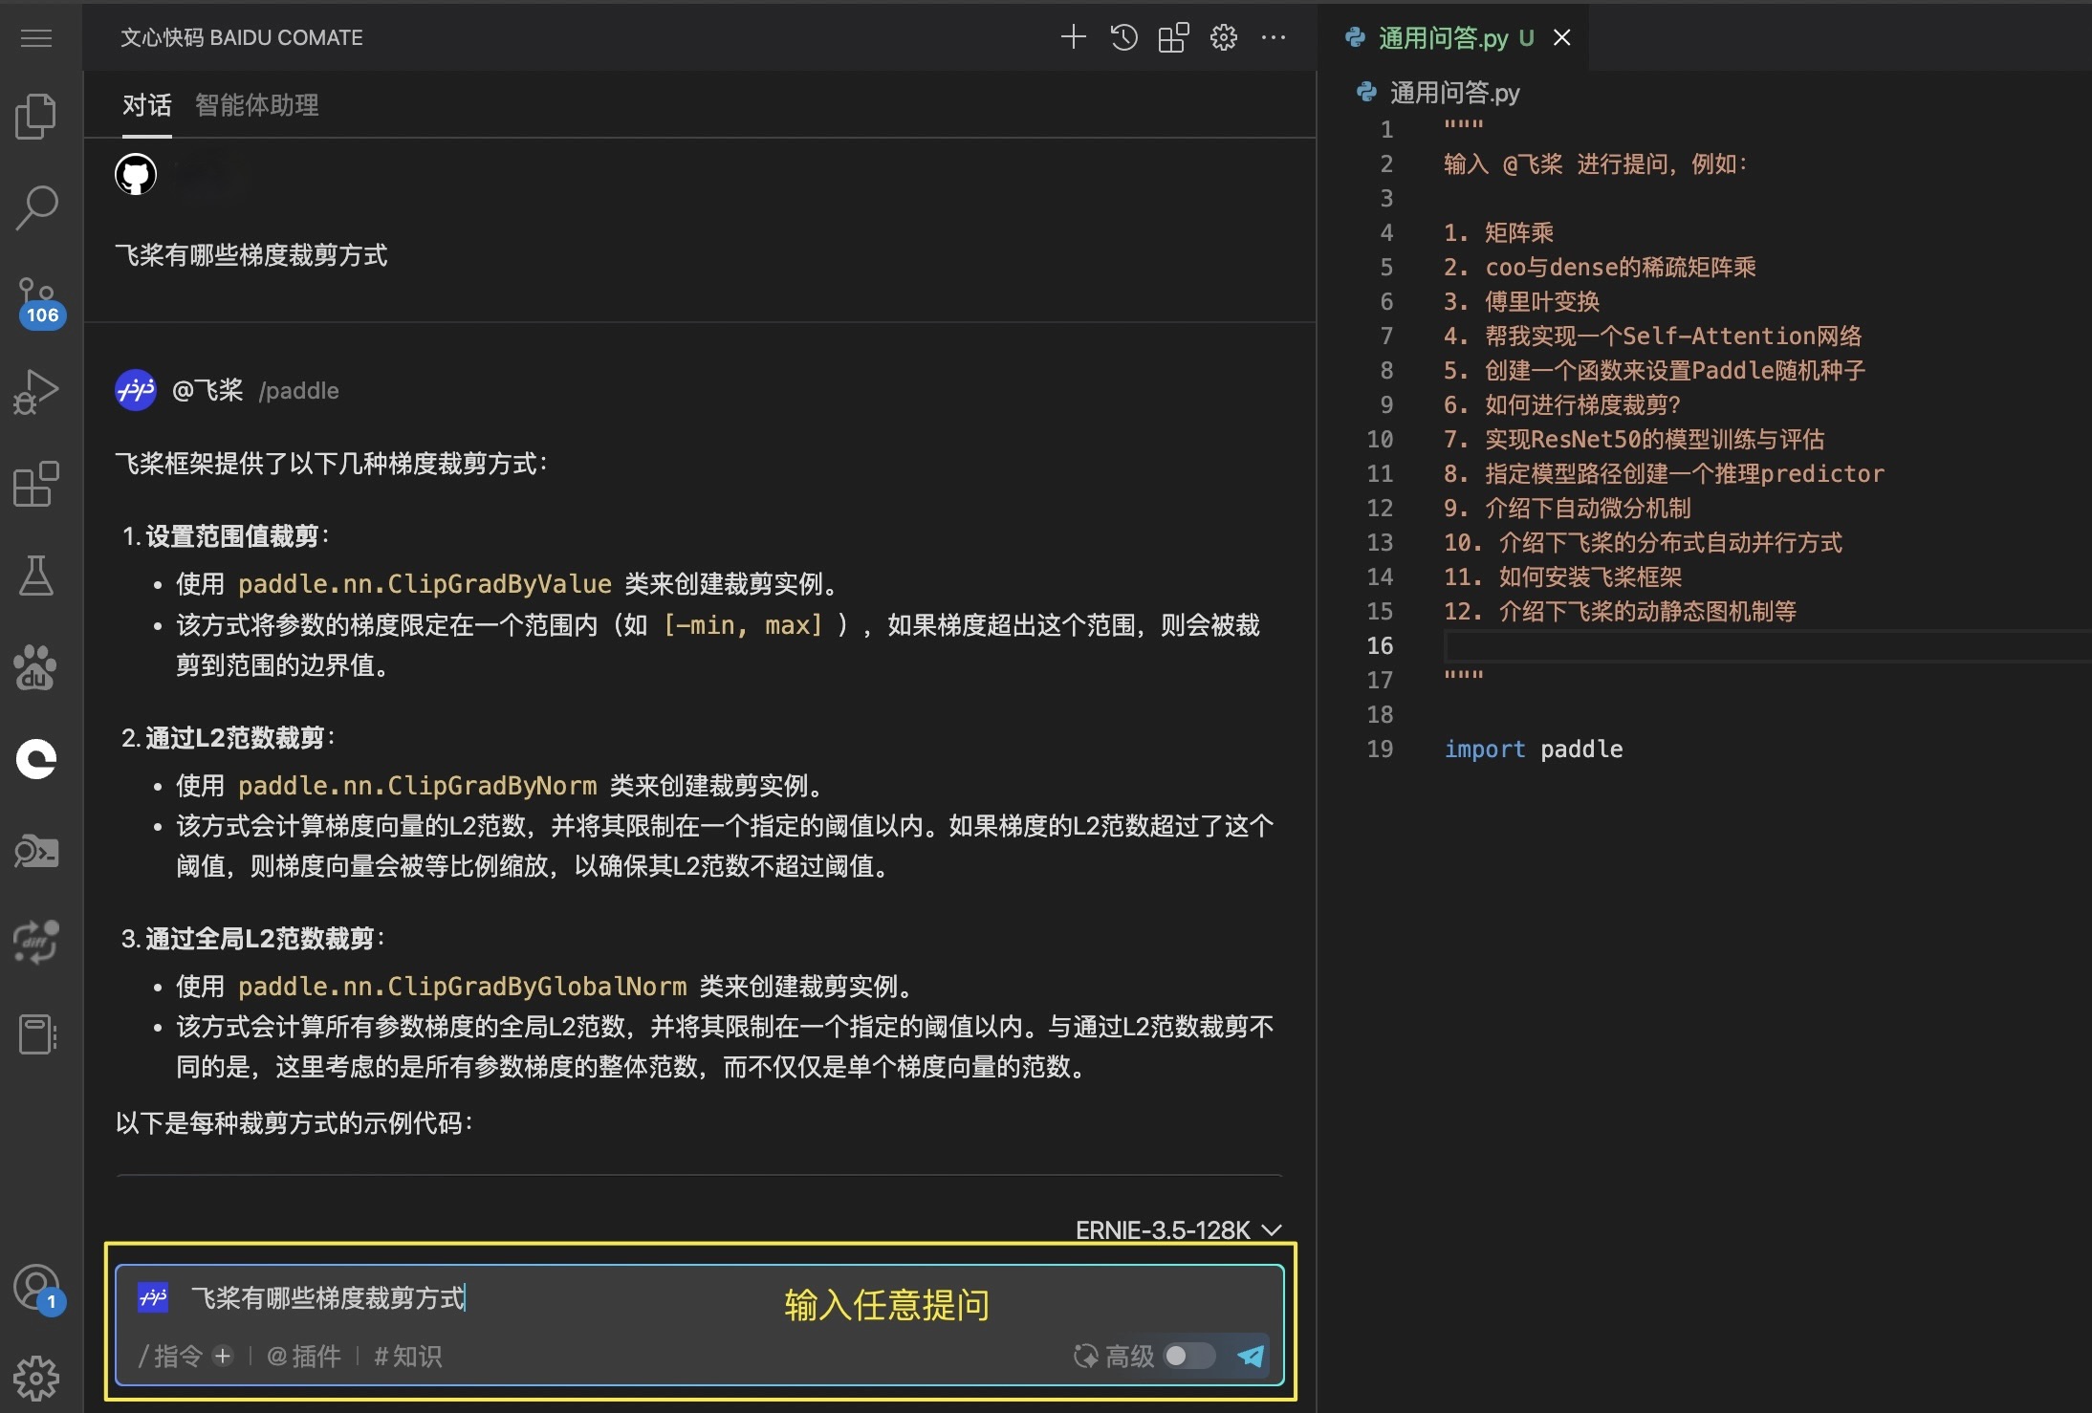Viewport: 2092px width, 1413px height.
Task: Click the plus next to /指令
Action: click(223, 1356)
